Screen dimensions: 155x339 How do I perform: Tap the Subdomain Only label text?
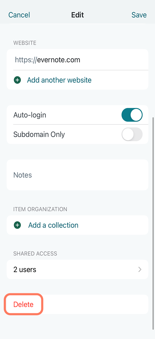click(x=39, y=134)
